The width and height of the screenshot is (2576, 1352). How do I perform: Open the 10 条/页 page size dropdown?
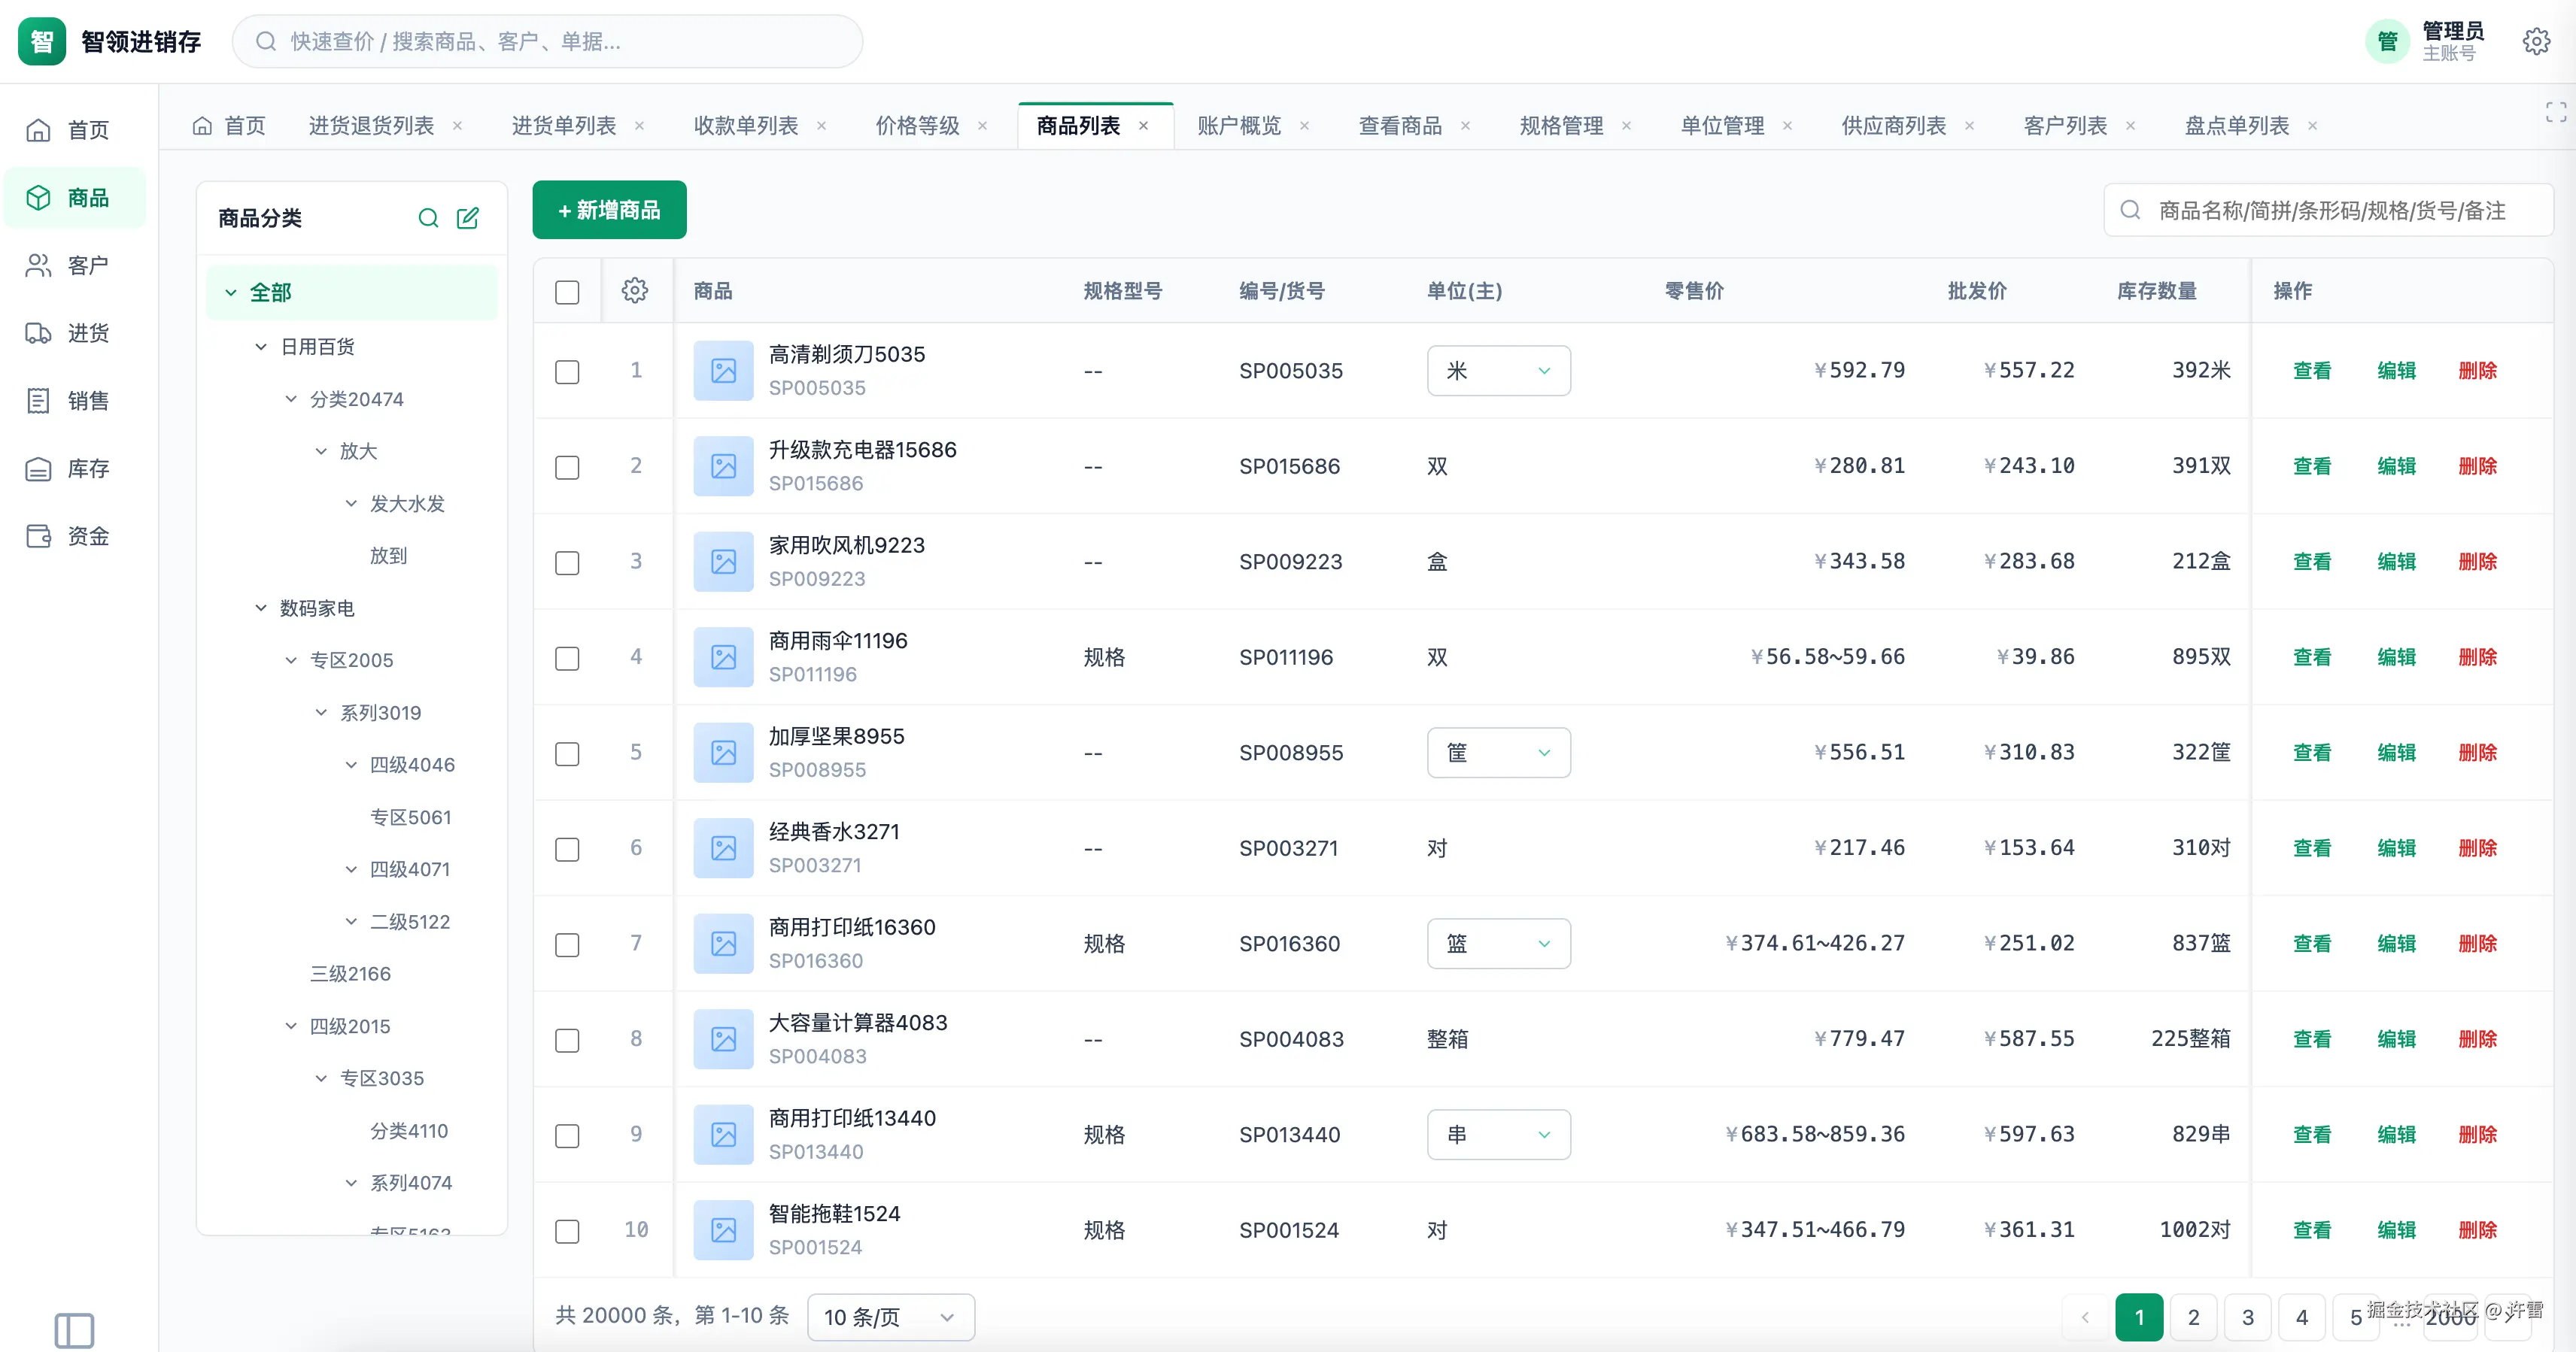(890, 1317)
